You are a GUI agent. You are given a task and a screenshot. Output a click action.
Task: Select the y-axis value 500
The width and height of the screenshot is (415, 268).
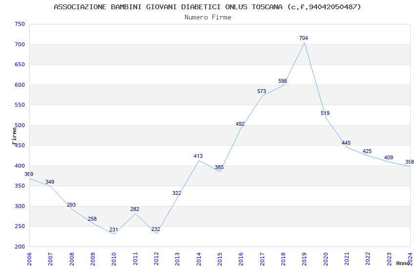pos(20,125)
